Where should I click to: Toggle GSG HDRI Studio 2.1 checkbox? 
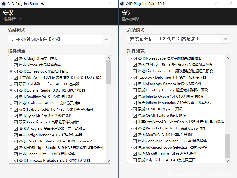pyautogui.click(x=16, y=141)
